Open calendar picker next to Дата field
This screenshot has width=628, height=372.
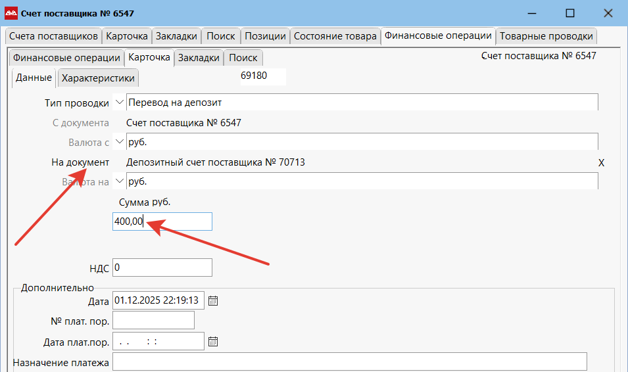pos(212,301)
